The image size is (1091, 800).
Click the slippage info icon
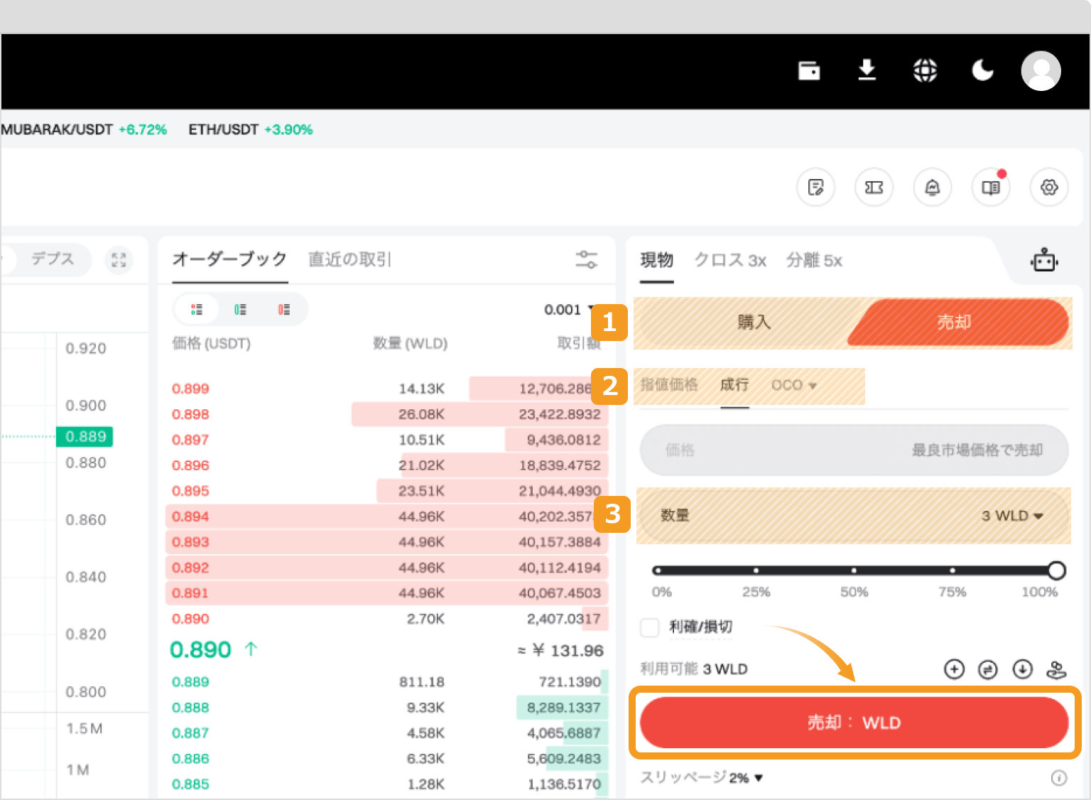pos(1058,778)
